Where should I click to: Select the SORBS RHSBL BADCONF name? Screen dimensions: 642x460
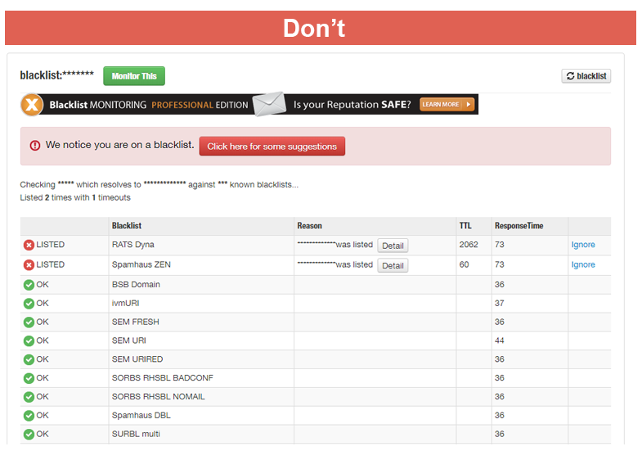pyautogui.click(x=163, y=377)
